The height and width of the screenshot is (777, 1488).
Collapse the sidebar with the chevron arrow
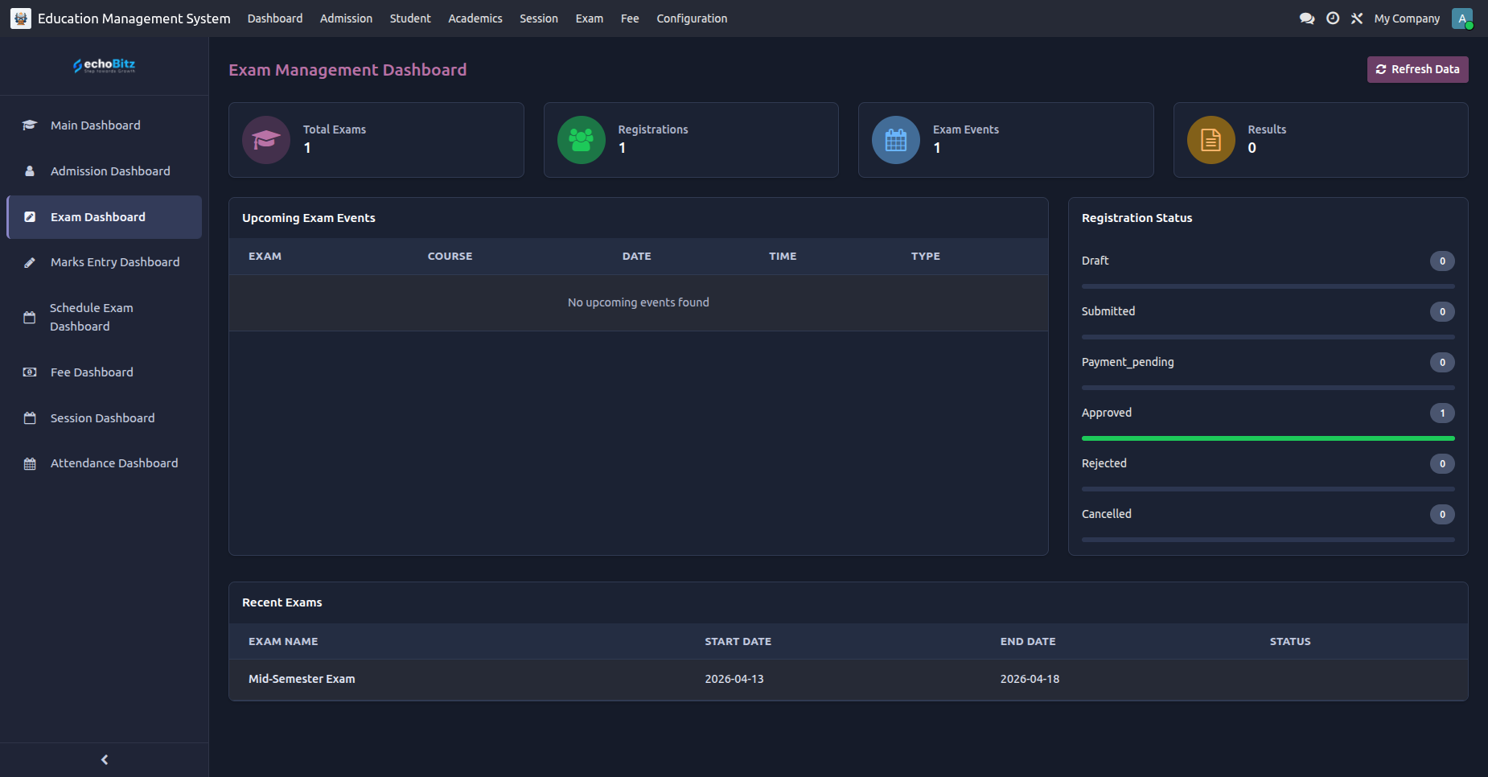[x=105, y=759]
